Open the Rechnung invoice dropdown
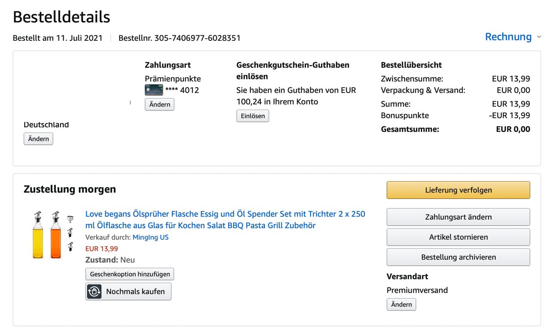Image resolution: width=551 pixels, height=336 pixels. click(508, 37)
